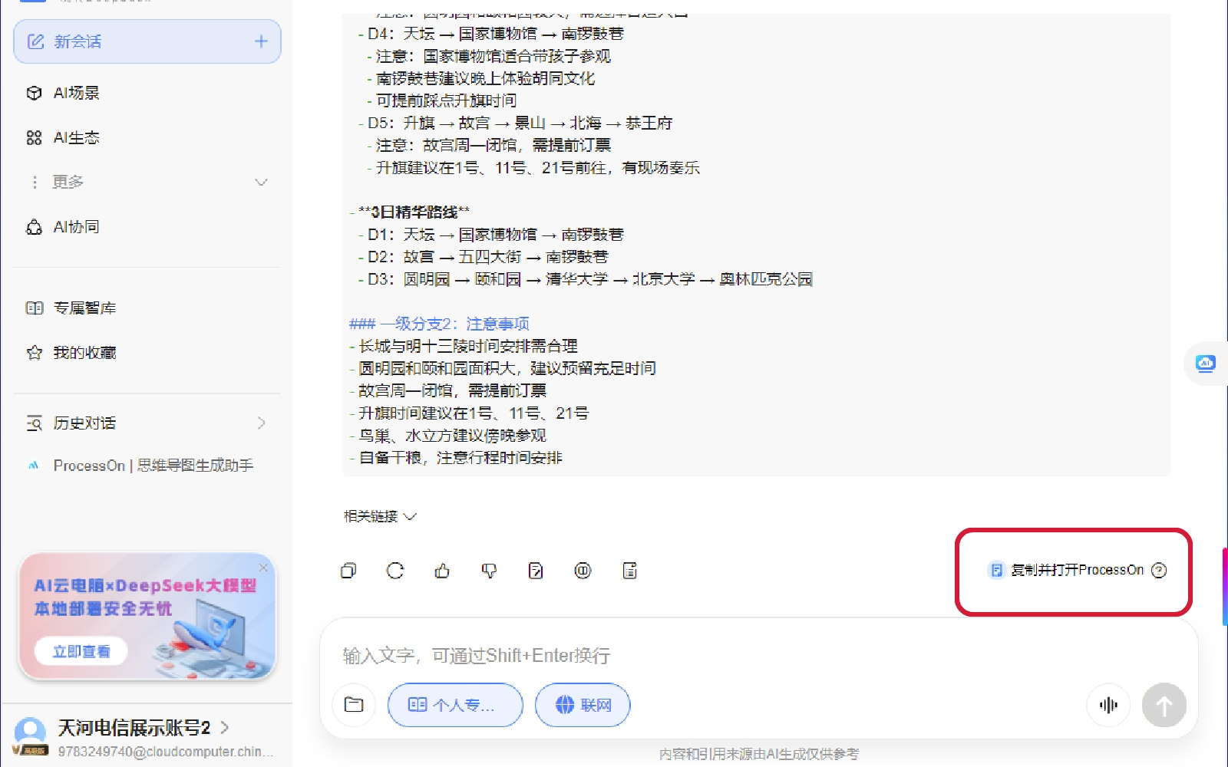Open 我的收藏 favorites
The height and width of the screenshot is (767, 1228).
(84, 352)
